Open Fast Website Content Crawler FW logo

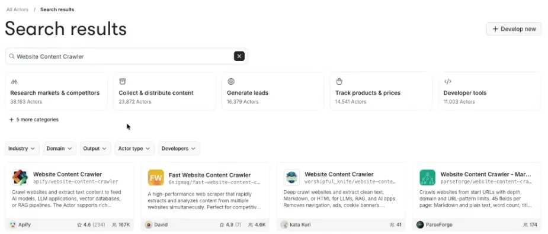coord(156,177)
